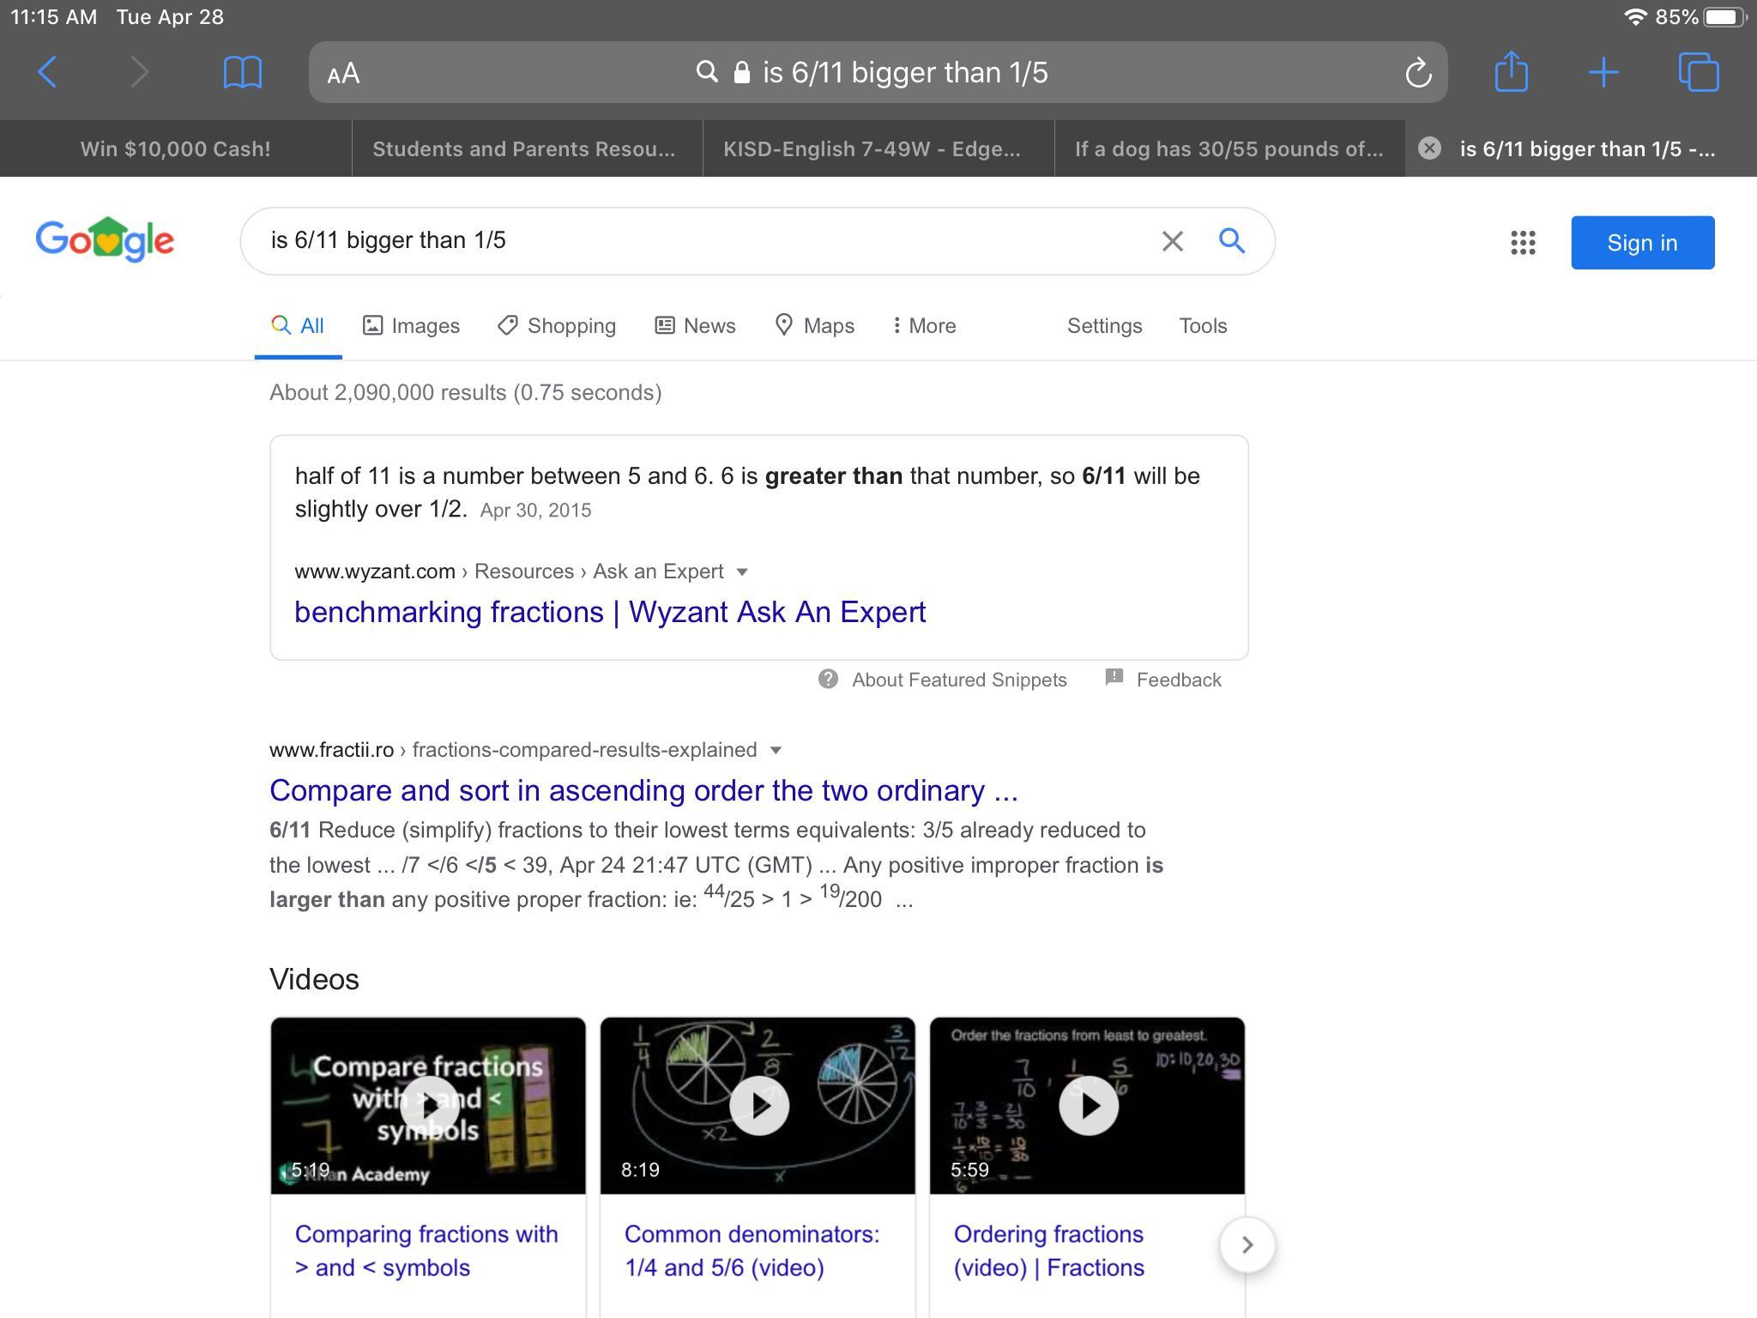The width and height of the screenshot is (1757, 1318).
Task: Open More search categories menu
Action: point(924,326)
